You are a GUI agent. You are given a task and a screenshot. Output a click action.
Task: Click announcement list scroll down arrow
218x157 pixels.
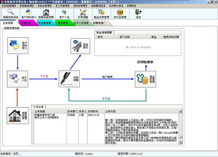(x=180, y=142)
